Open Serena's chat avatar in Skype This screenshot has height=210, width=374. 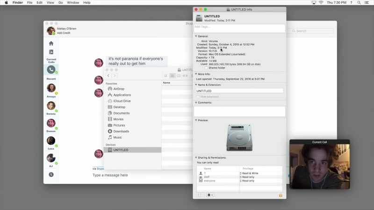[x=51, y=105]
